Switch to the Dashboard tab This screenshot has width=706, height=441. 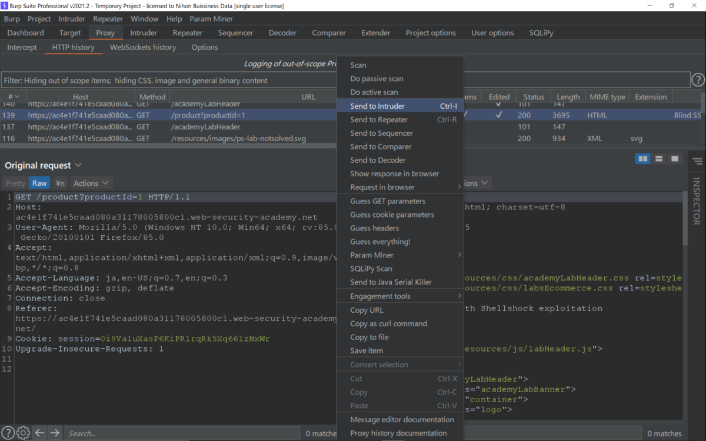(26, 33)
